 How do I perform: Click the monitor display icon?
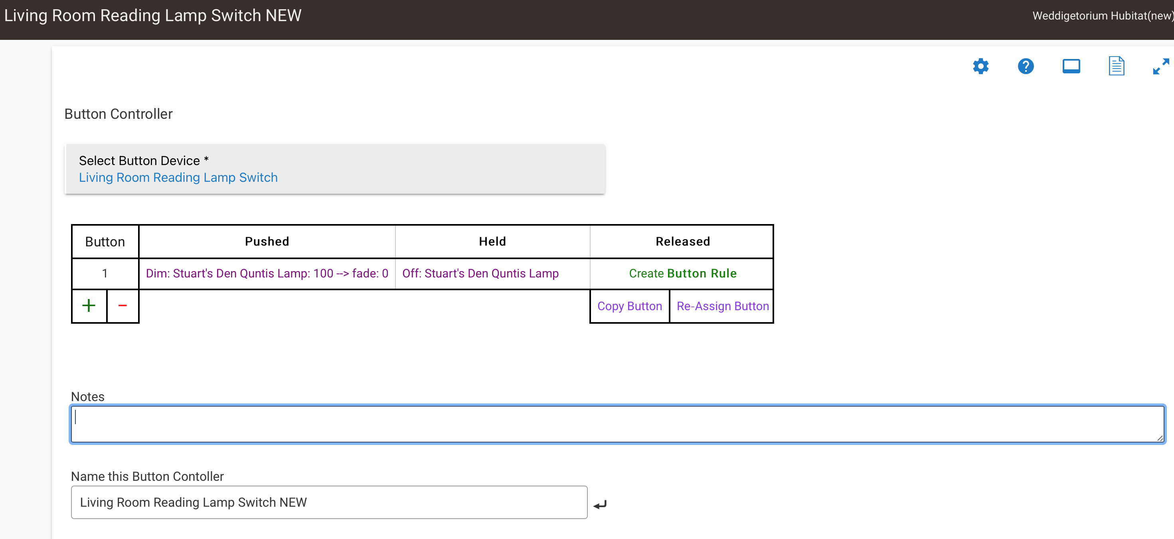click(1071, 67)
